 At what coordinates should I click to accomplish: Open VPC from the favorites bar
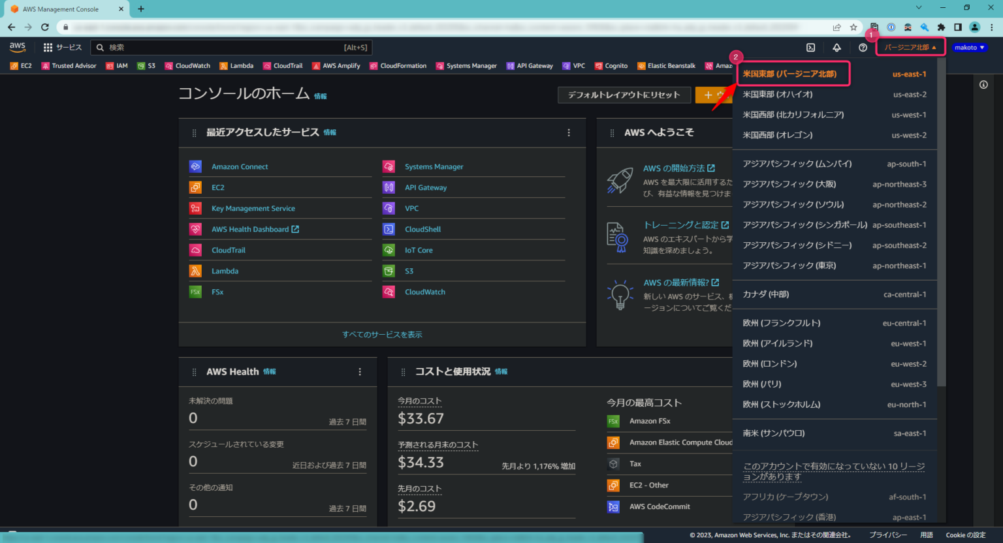click(x=573, y=65)
